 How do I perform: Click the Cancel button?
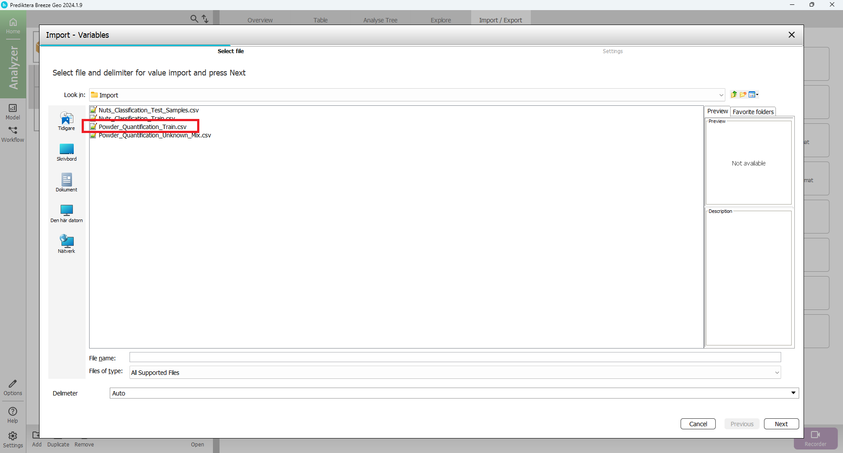698,424
